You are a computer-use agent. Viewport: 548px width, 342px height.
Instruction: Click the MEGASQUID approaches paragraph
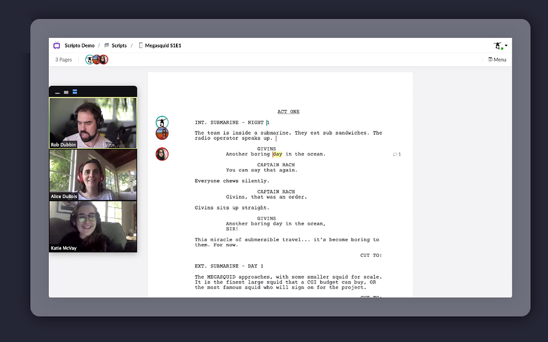click(288, 282)
